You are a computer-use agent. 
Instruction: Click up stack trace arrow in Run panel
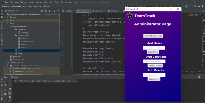10,82
